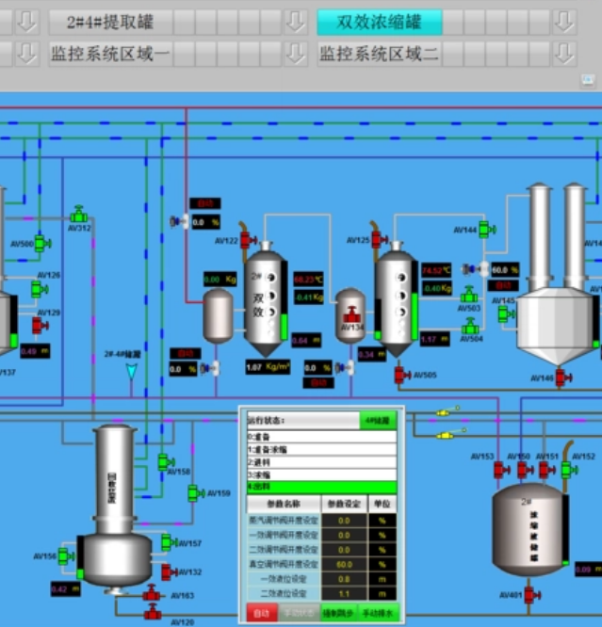
Task: Click level bar beside the 1.17 m readout
Action: (415, 300)
